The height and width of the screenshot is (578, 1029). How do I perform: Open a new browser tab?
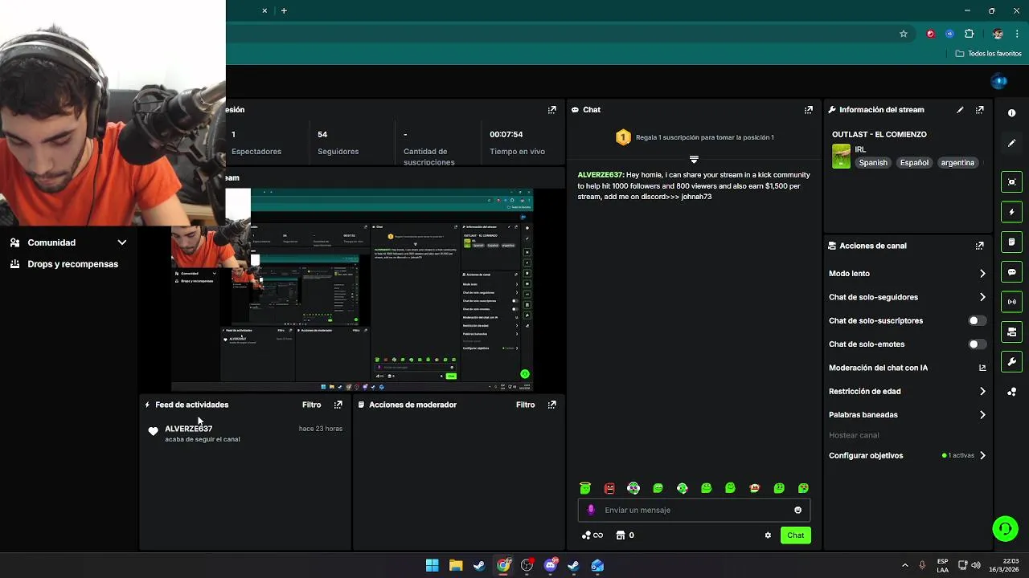[x=284, y=10]
